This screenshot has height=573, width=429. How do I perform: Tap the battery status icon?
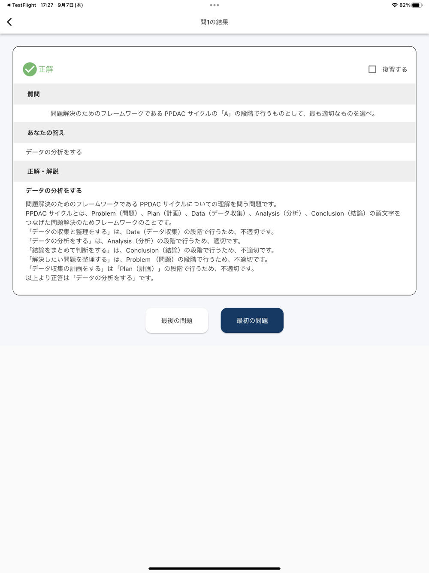pyautogui.click(x=417, y=5)
